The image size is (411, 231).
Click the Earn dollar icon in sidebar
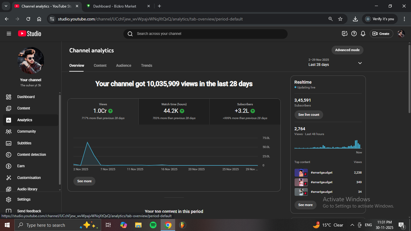pyautogui.click(x=9, y=166)
